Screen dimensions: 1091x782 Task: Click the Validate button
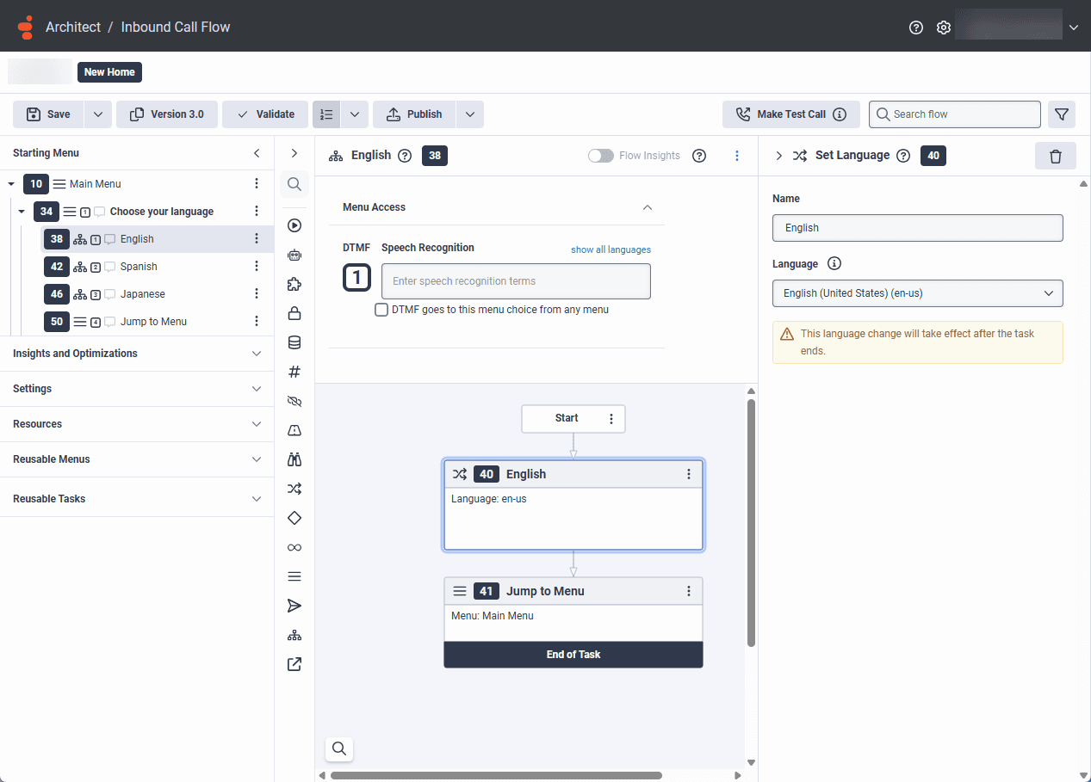coord(266,114)
